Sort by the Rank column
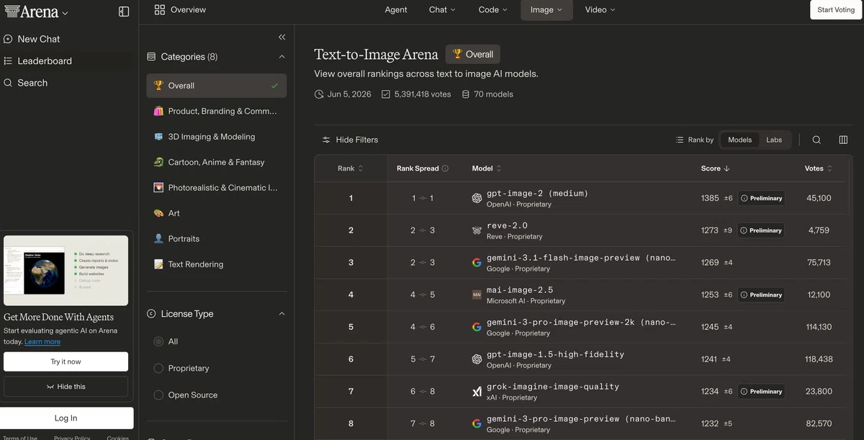 point(351,169)
